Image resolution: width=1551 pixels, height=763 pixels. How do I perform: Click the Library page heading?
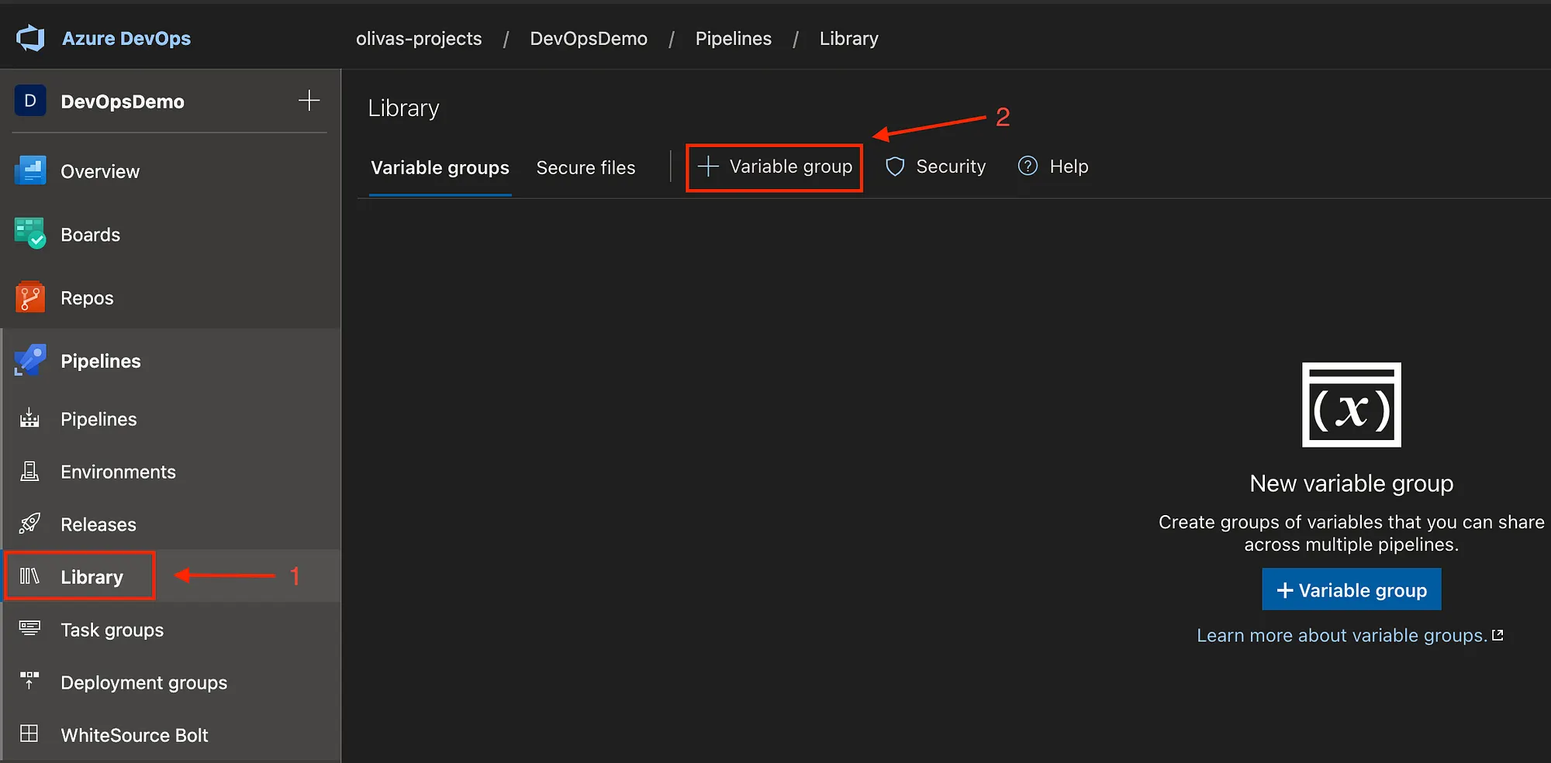(x=403, y=108)
